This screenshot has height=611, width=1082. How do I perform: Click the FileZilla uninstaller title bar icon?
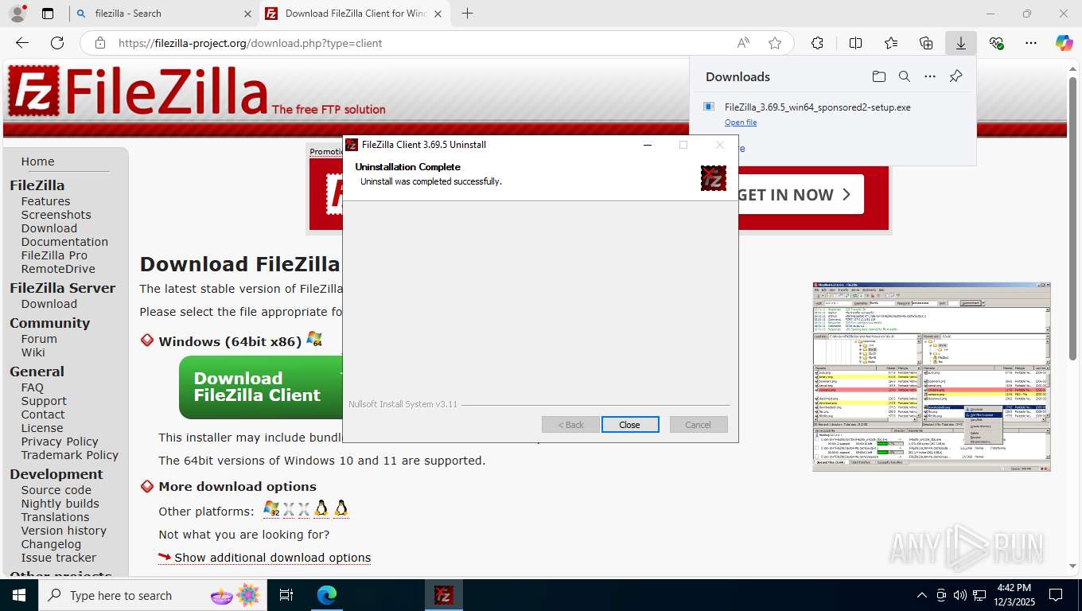click(x=352, y=145)
